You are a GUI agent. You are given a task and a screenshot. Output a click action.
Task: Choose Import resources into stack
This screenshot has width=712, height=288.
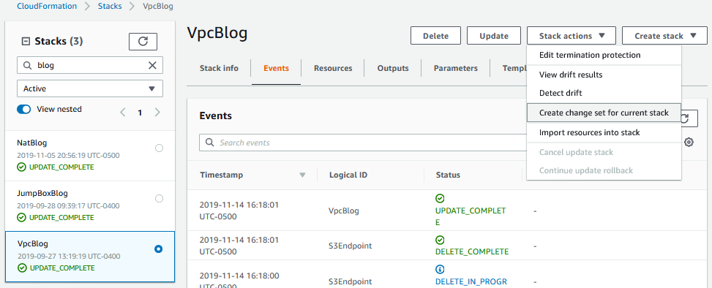(x=604, y=132)
